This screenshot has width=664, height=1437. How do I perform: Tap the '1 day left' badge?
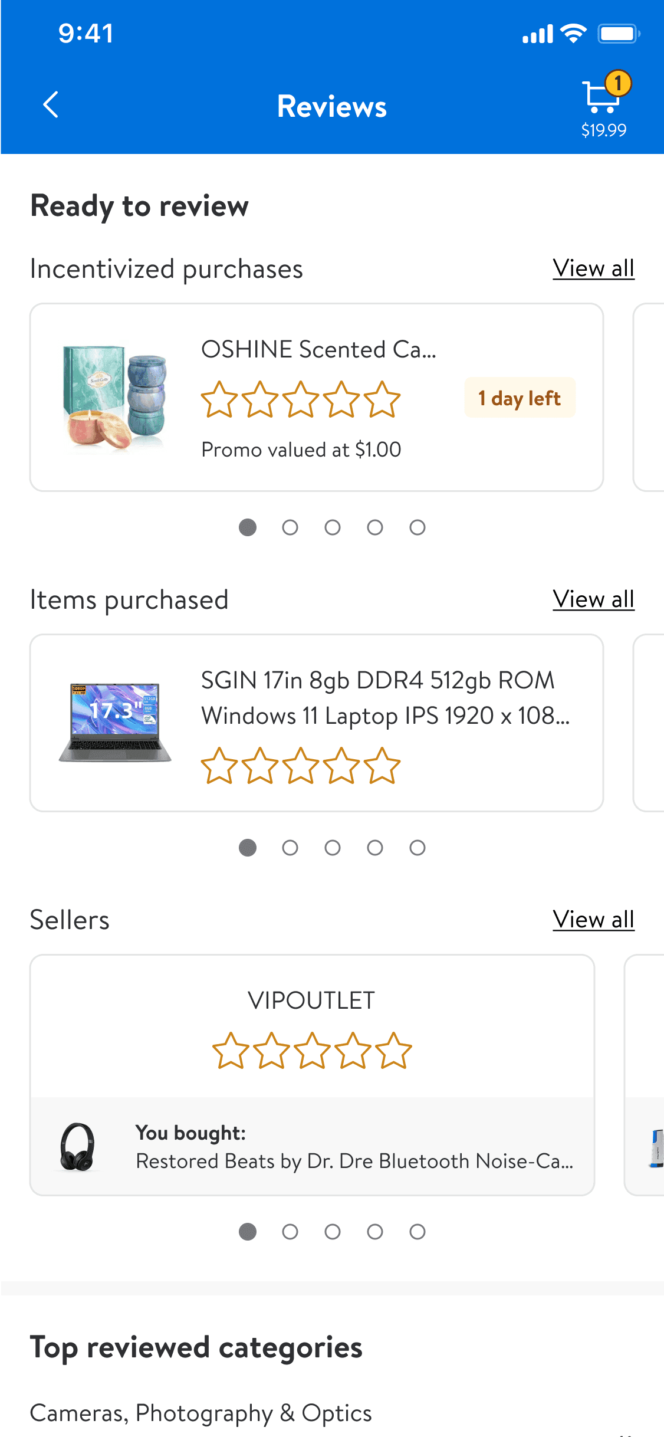(520, 398)
